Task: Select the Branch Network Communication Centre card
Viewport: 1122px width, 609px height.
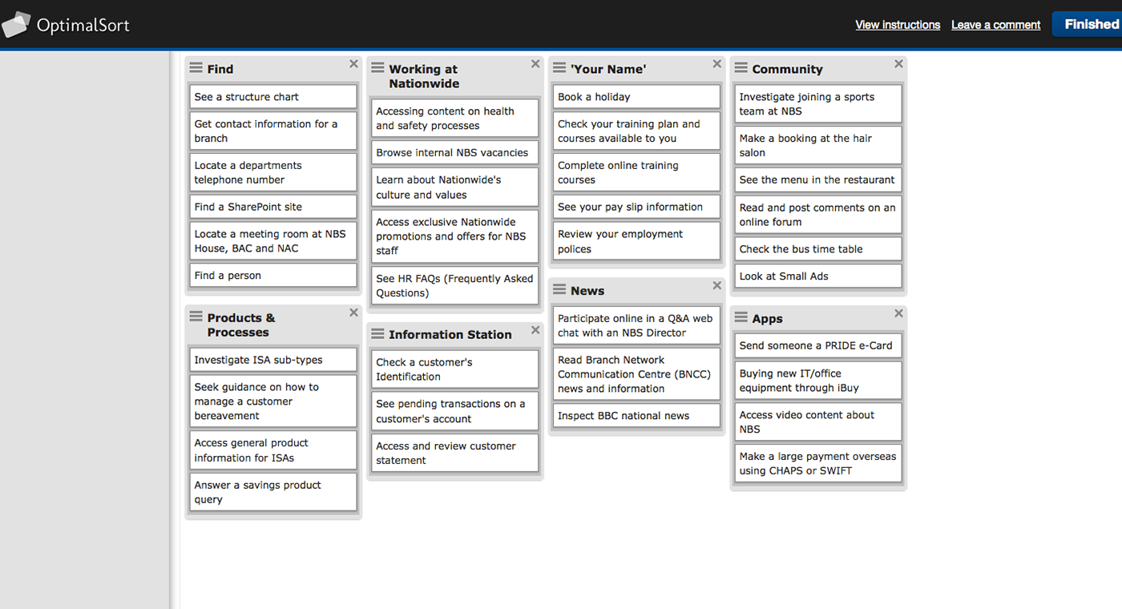Action: click(637, 374)
